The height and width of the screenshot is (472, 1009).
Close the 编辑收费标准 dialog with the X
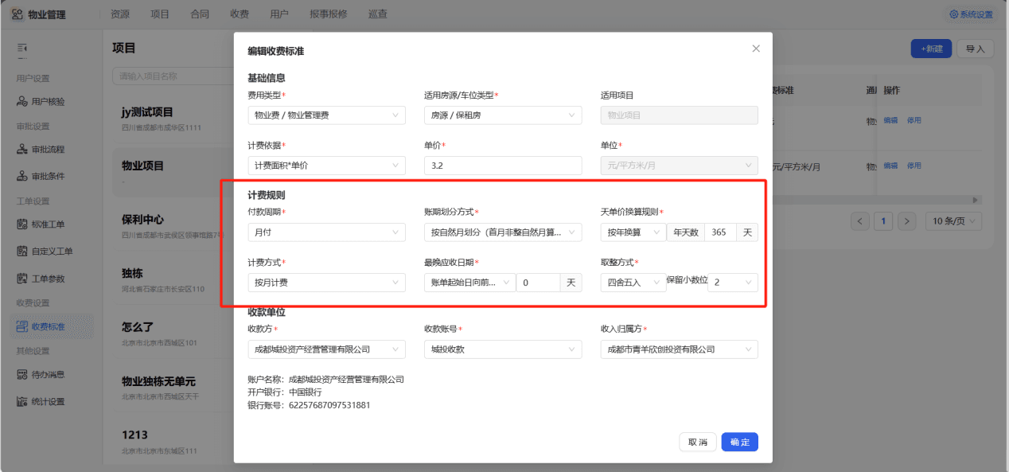[756, 49]
